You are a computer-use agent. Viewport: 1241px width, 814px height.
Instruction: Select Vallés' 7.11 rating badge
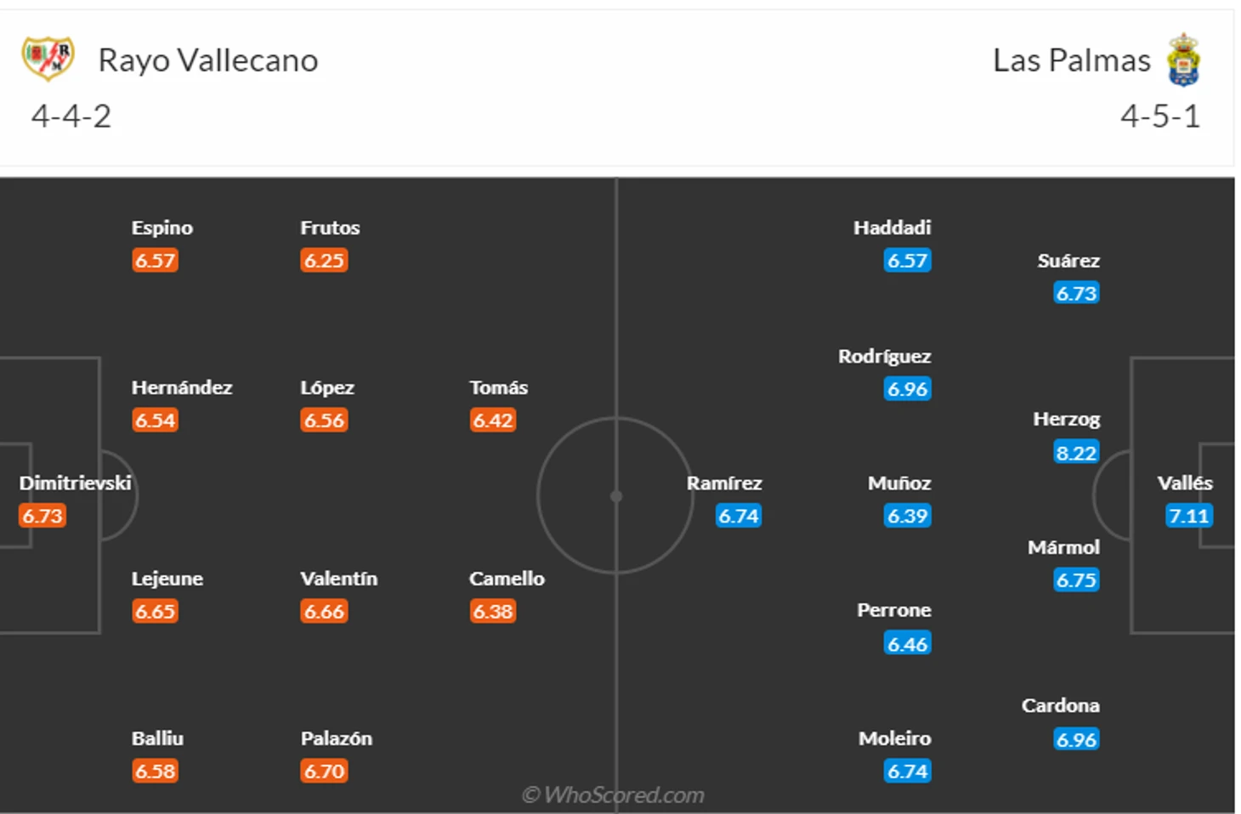click(x=1188, y=516)
